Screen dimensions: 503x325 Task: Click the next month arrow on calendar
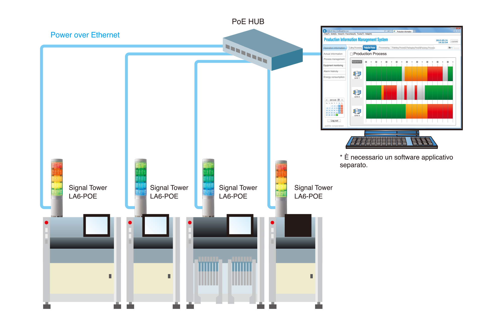[342, 100]
